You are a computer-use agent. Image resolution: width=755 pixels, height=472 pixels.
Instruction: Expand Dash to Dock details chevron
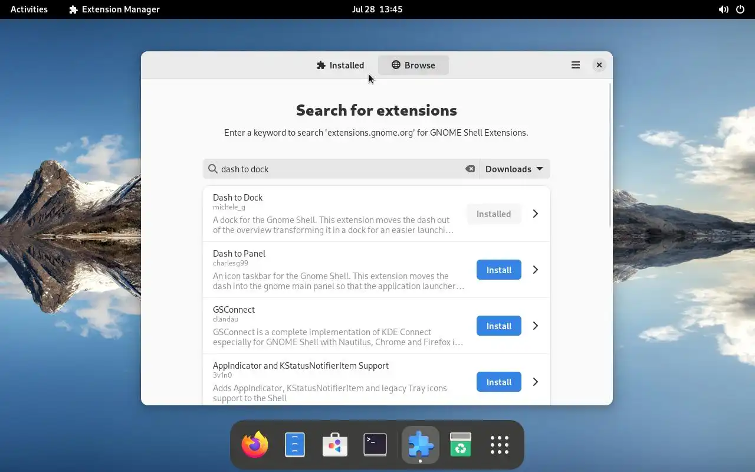tap(536, 214)
